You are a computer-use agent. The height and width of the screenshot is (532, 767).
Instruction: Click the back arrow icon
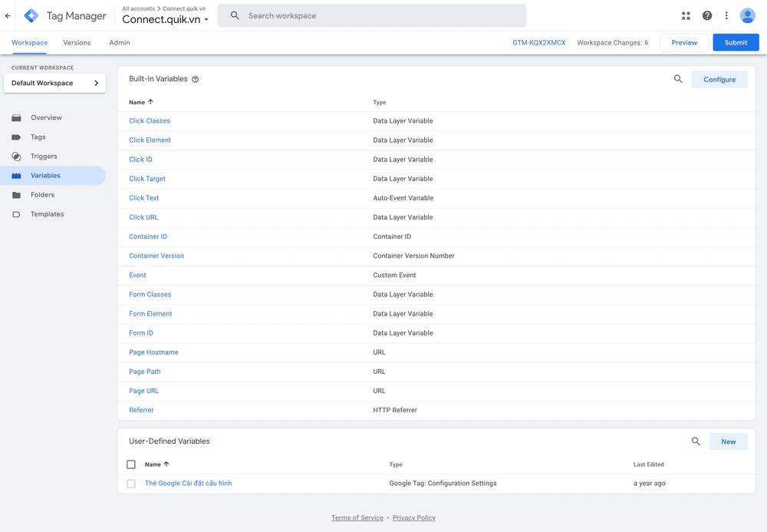click(x=8, y=15)
